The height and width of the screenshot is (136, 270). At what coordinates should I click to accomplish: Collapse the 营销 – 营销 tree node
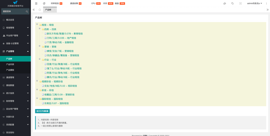click(39, 46)
